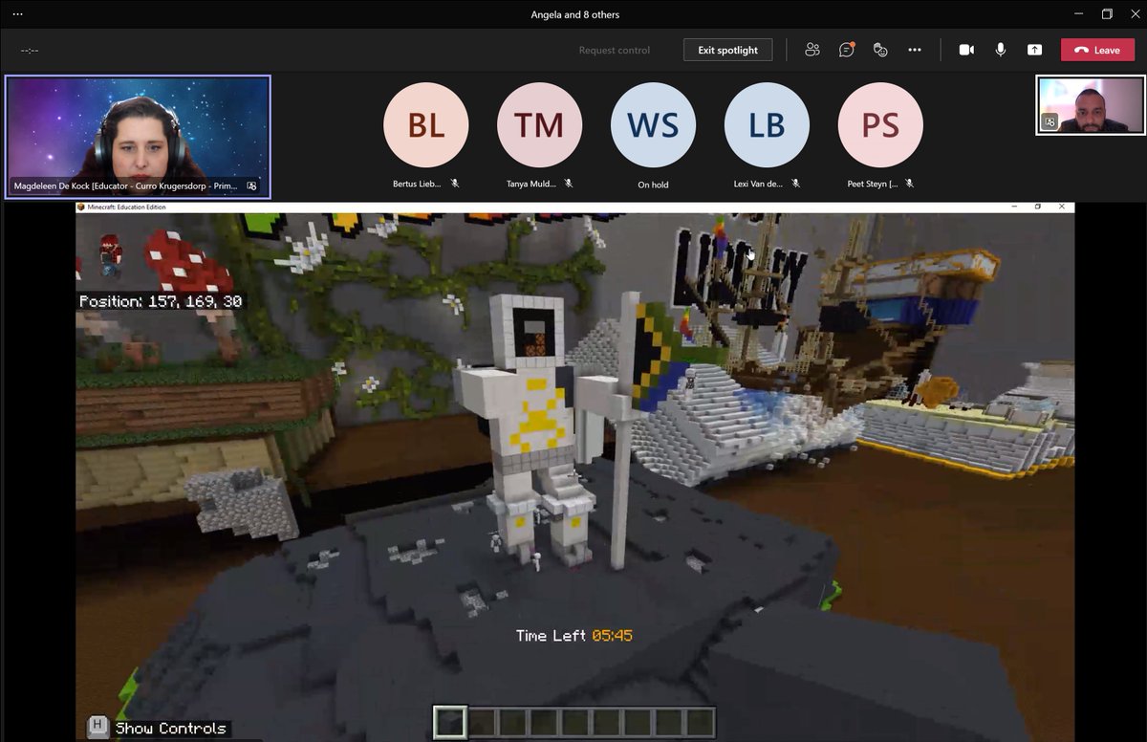Select your self-view video thumbnail
This screenshot has width=1147, height=742.
pyautogui.click(x=1089, y=105)
